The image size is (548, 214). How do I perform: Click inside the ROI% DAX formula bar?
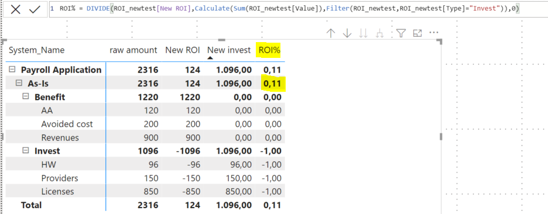[298, 9]
